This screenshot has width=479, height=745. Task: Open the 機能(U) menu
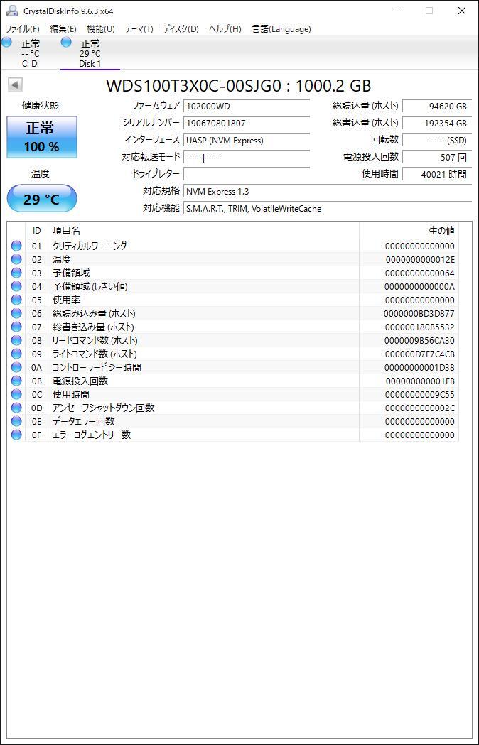pos(100,29)
